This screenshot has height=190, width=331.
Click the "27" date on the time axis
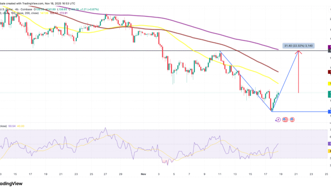coord(105,175)
